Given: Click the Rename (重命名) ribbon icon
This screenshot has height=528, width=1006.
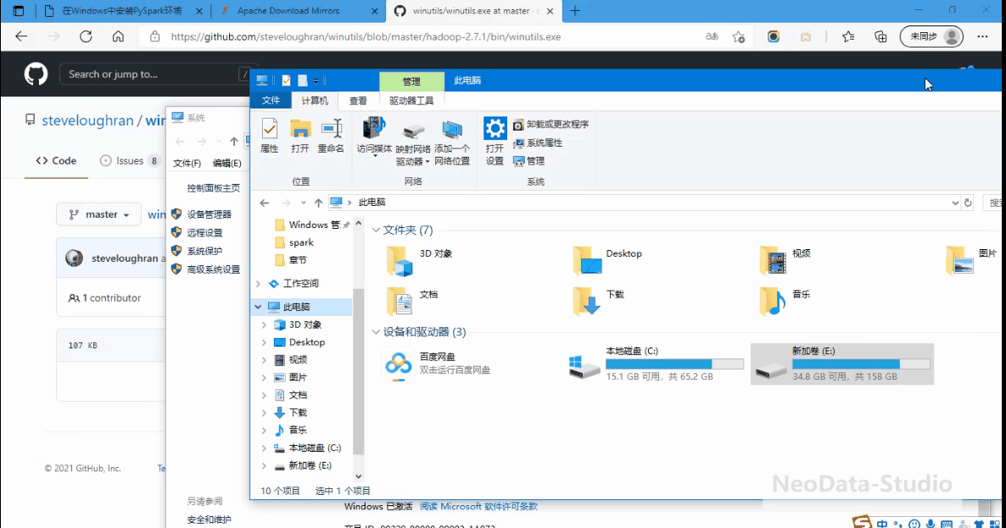Looking at the screenshot, I should (331, 136).
